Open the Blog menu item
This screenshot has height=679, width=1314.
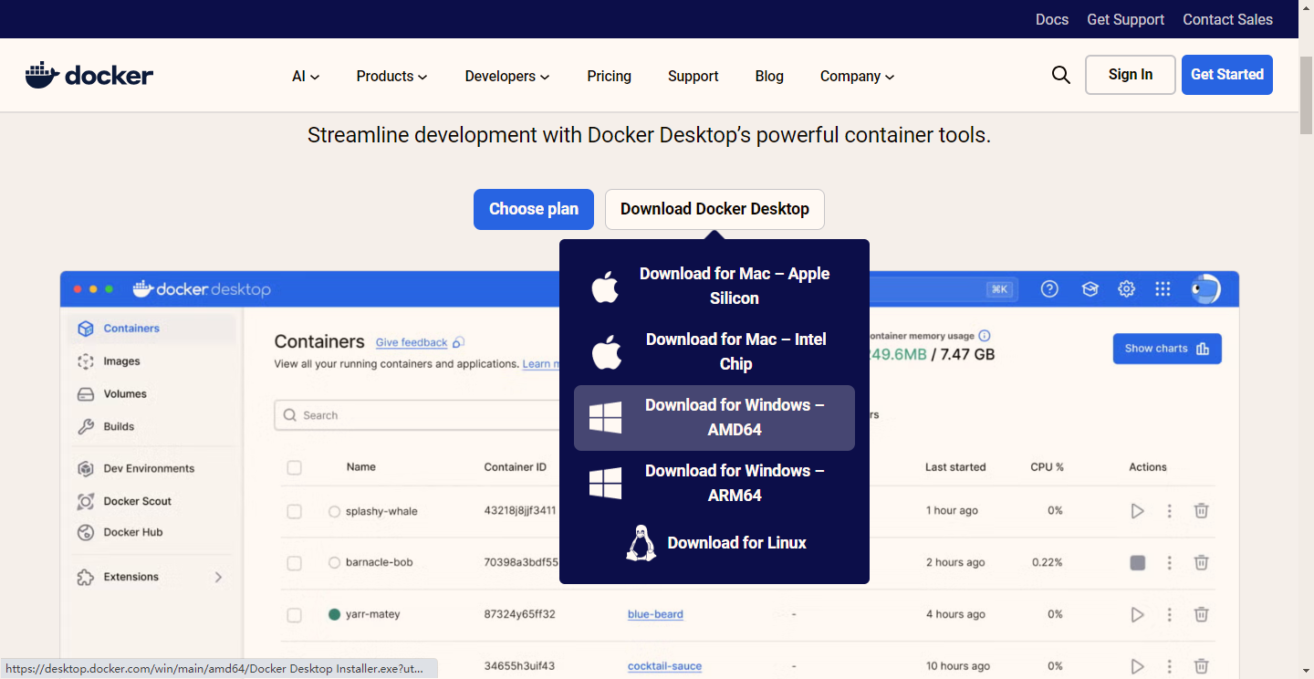point(769,77)
